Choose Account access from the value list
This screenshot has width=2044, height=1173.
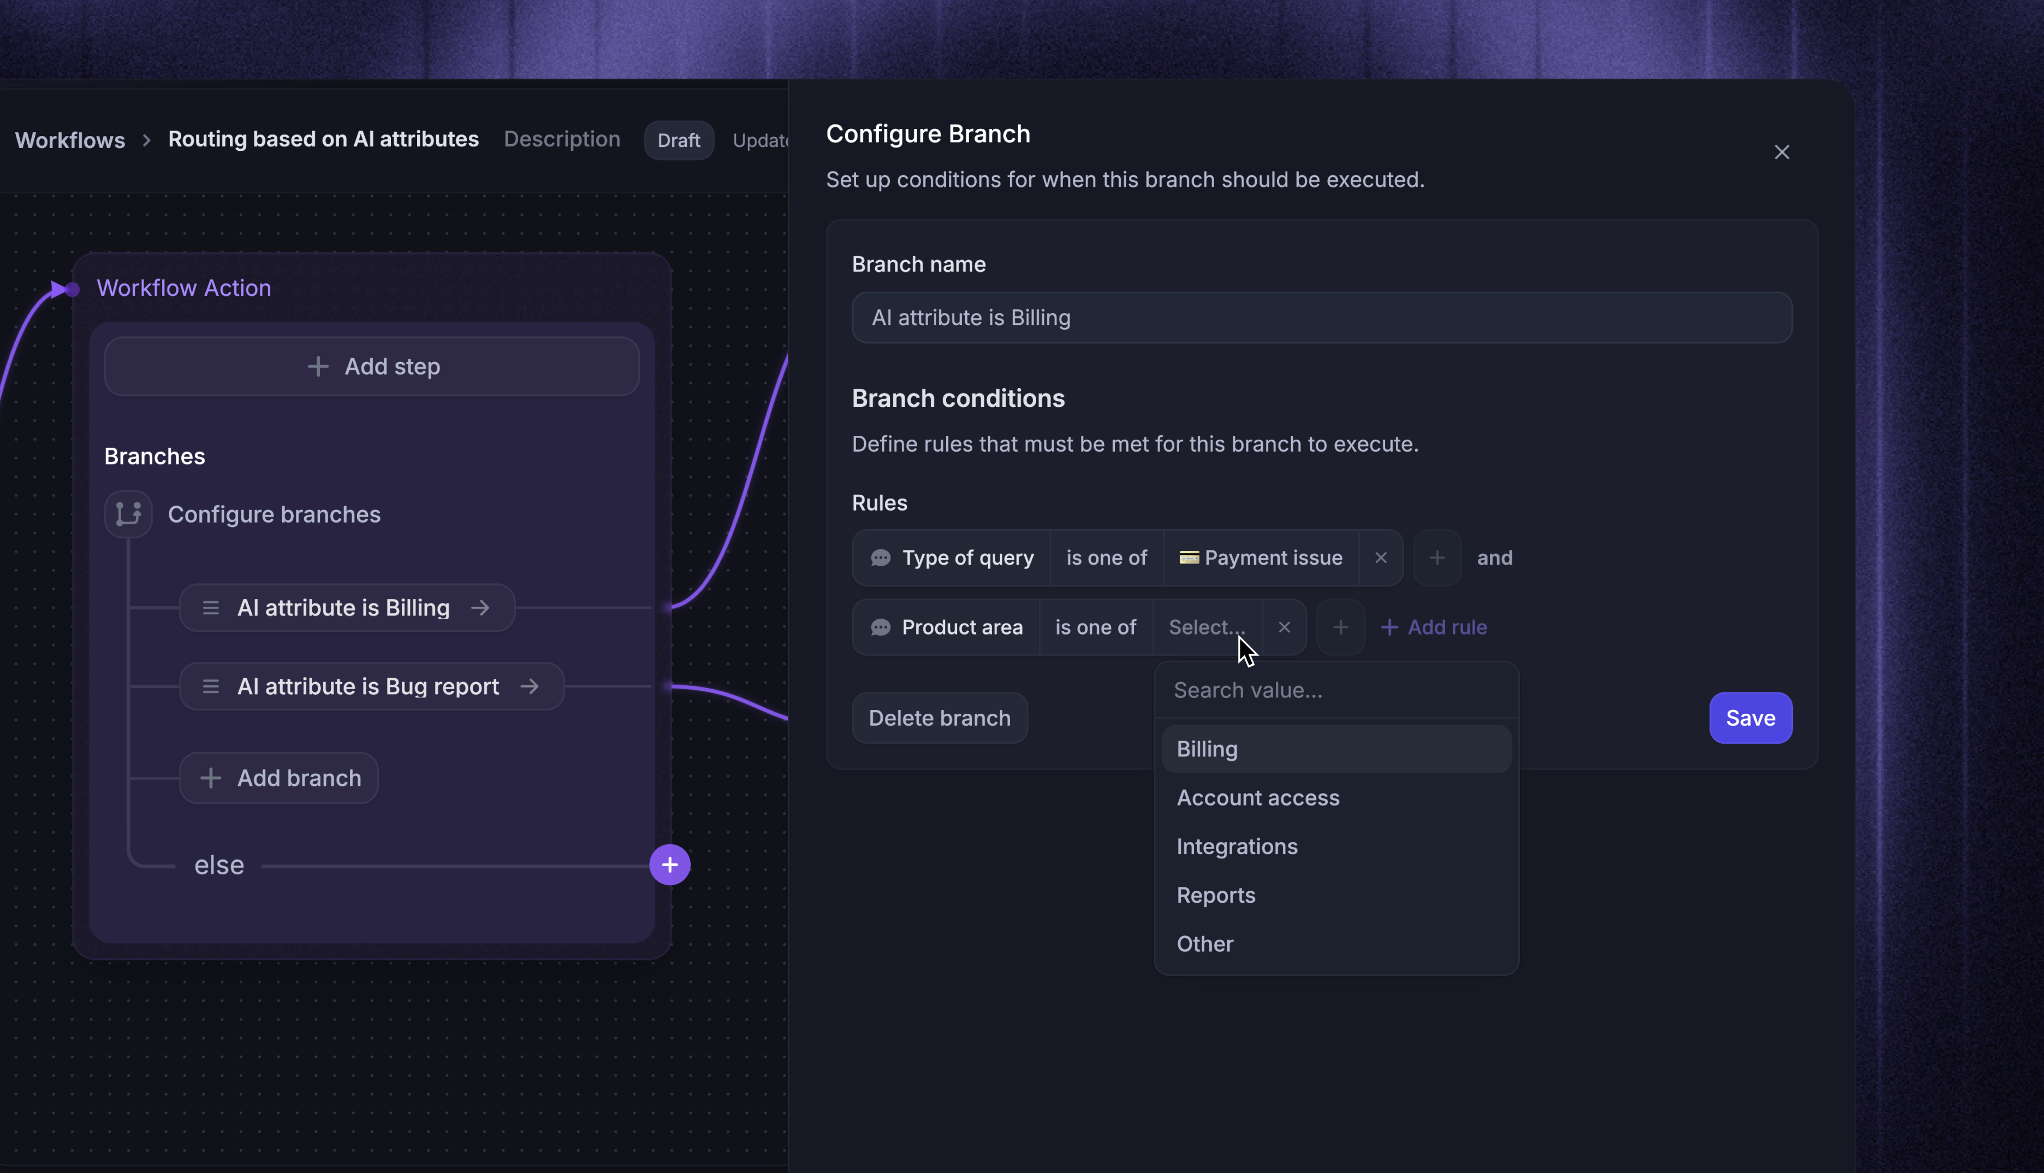pos(1337,798)
